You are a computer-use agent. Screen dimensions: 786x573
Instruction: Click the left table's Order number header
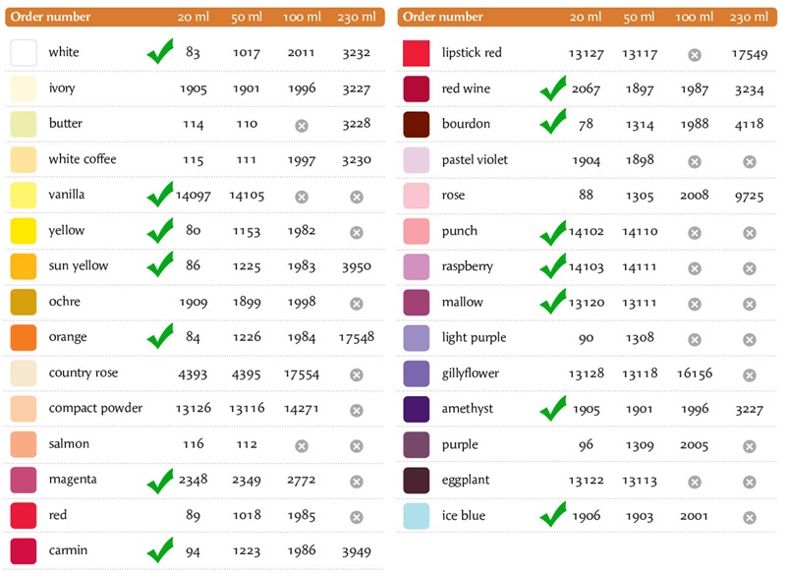pos(51,17)
